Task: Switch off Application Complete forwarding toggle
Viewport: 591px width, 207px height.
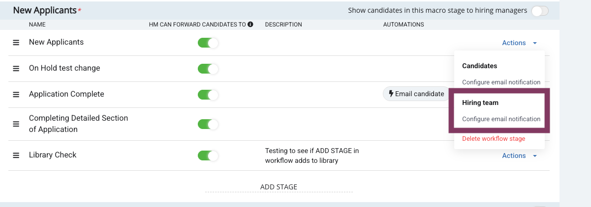Action: [208, 95]
